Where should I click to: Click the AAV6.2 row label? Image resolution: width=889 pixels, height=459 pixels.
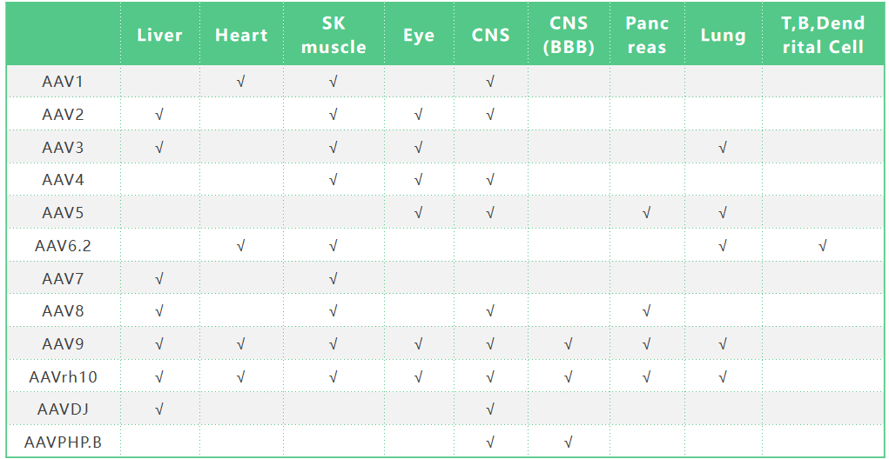click(63, 246)
